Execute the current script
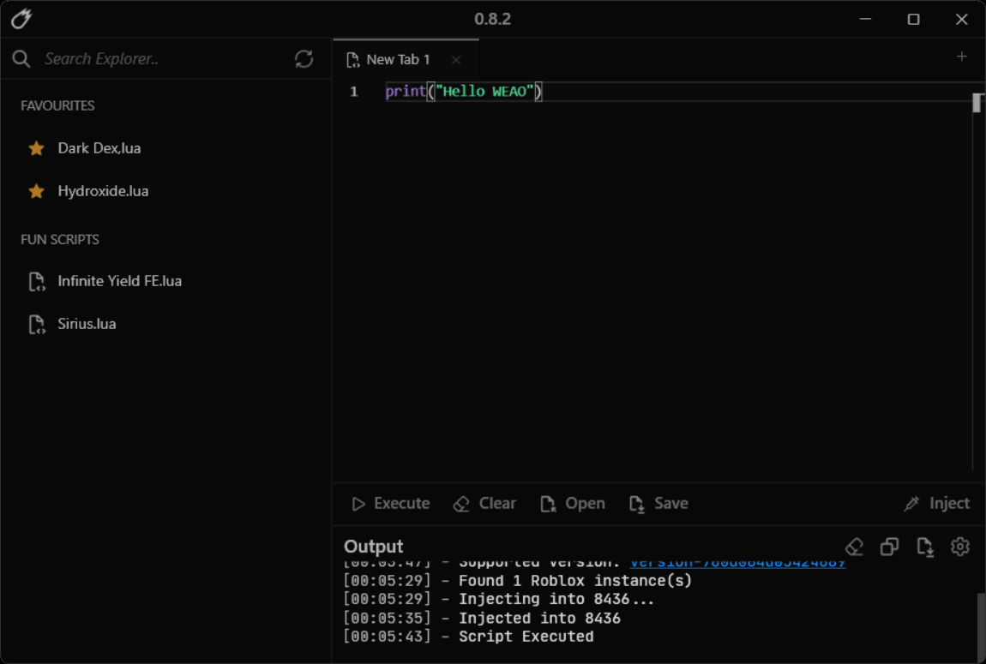 390,504
